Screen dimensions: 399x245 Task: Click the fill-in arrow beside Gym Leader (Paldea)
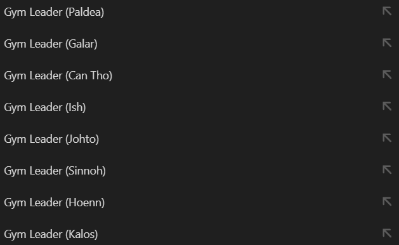pyautogui.click(x=387, y=11)
